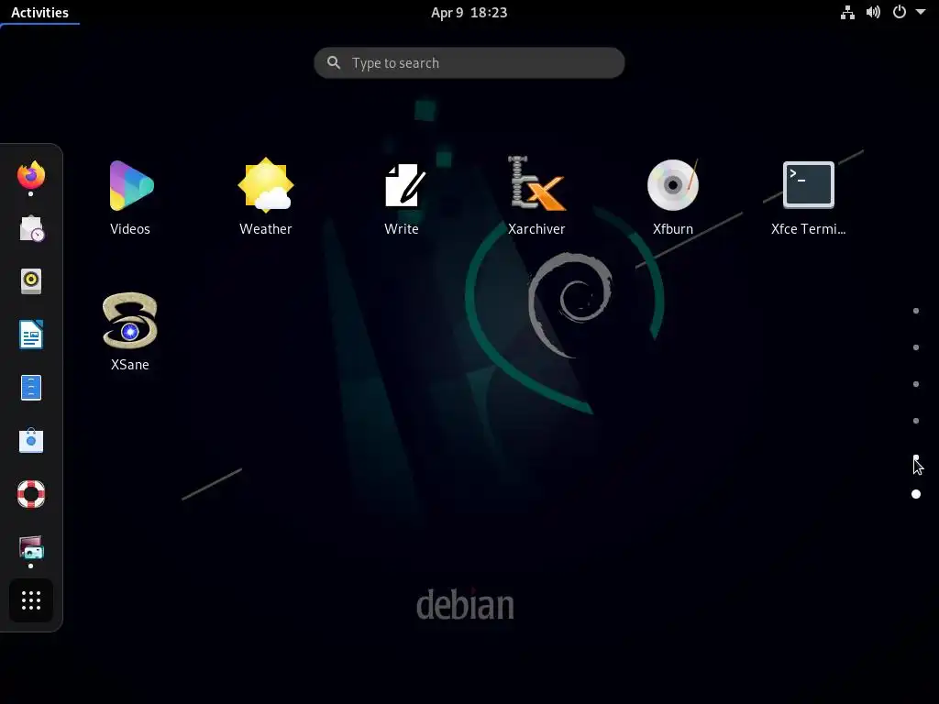This screenshot has height=704, width=939.
Task: Open the clock showing Apr 9 18:23
Action: click(x=469, y=13)
